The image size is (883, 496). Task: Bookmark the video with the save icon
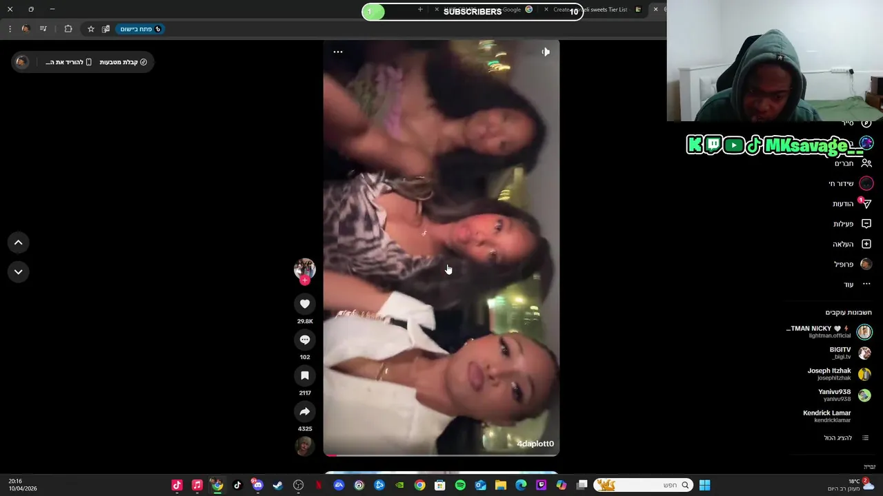304,375
